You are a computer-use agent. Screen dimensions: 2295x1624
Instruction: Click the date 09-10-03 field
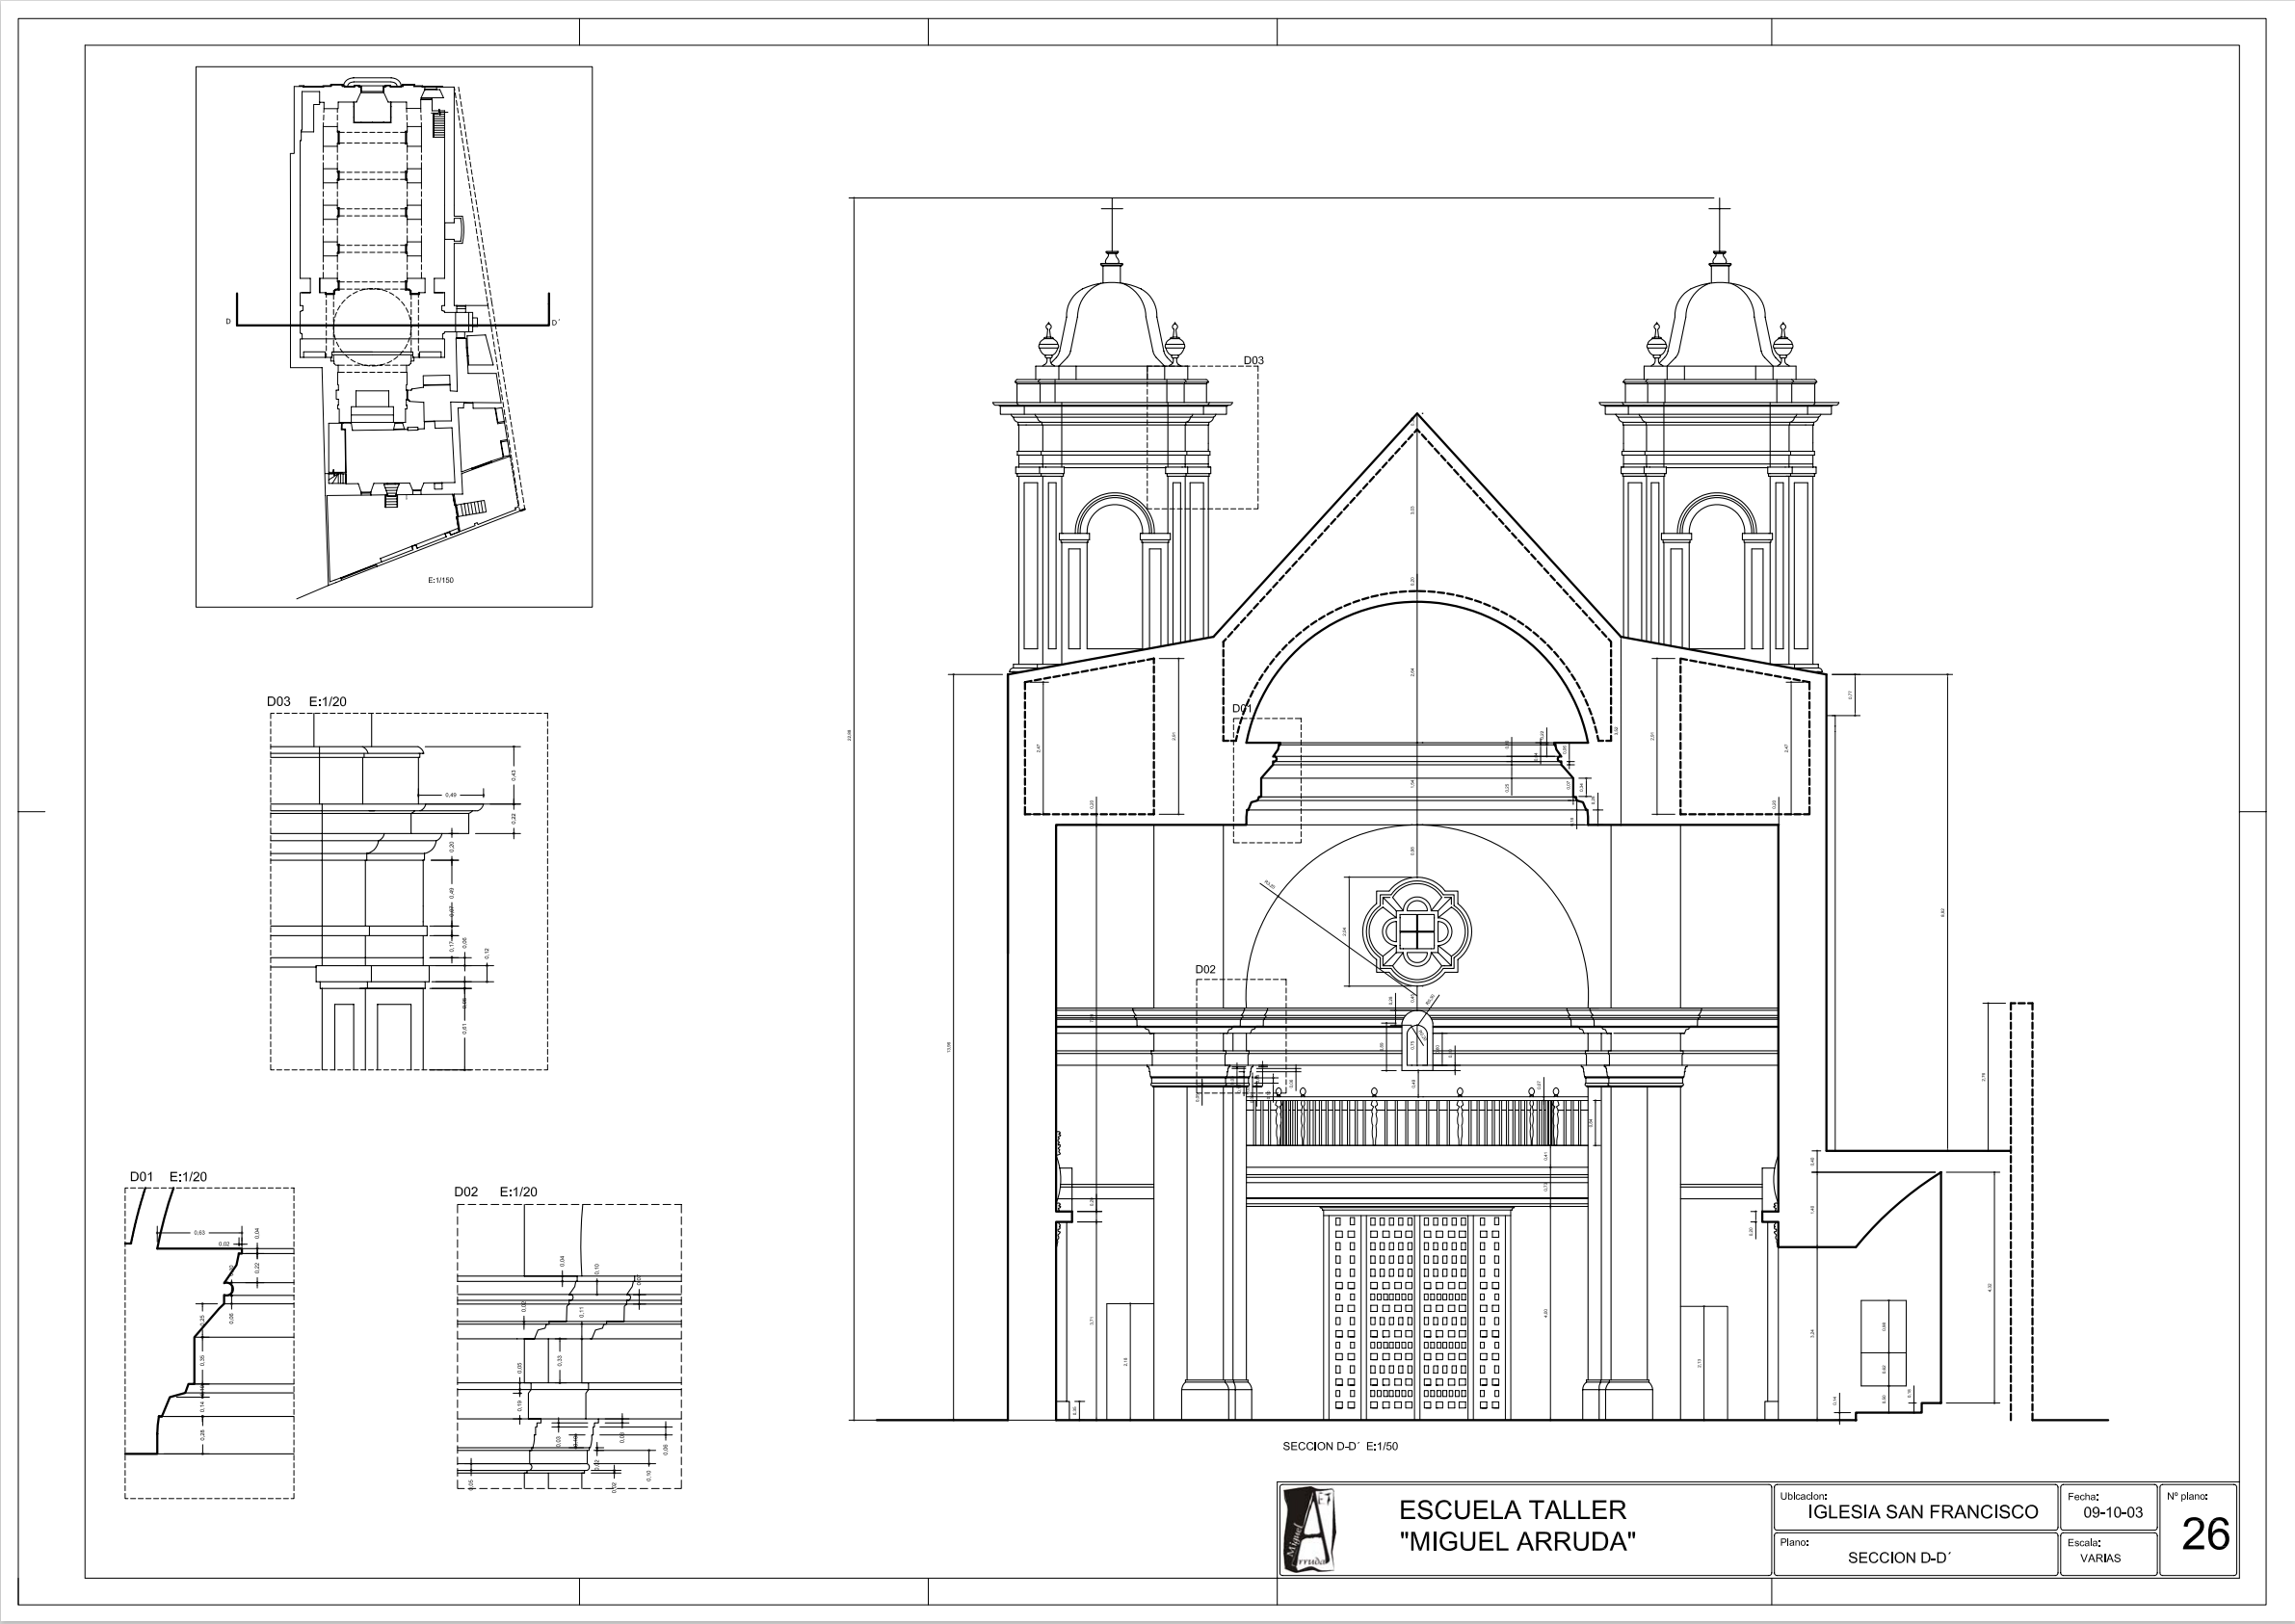point(2112,1512)
